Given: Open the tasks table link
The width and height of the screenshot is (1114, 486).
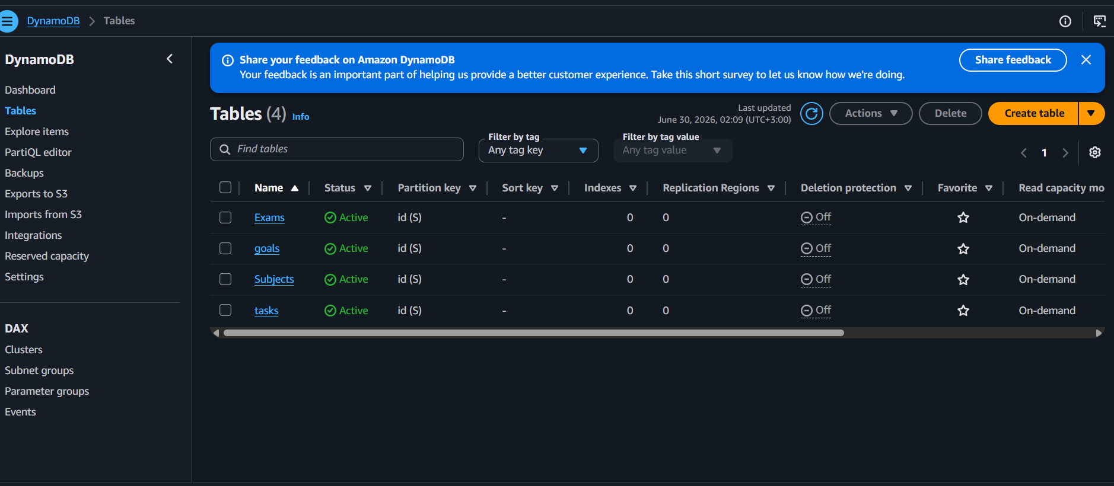Looking at the screenshot, I should 266,311.
